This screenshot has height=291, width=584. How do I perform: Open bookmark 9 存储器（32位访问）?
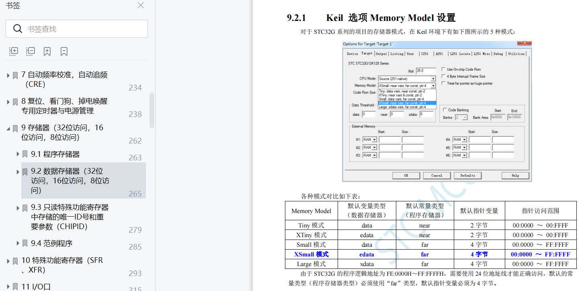coord(62,132)
